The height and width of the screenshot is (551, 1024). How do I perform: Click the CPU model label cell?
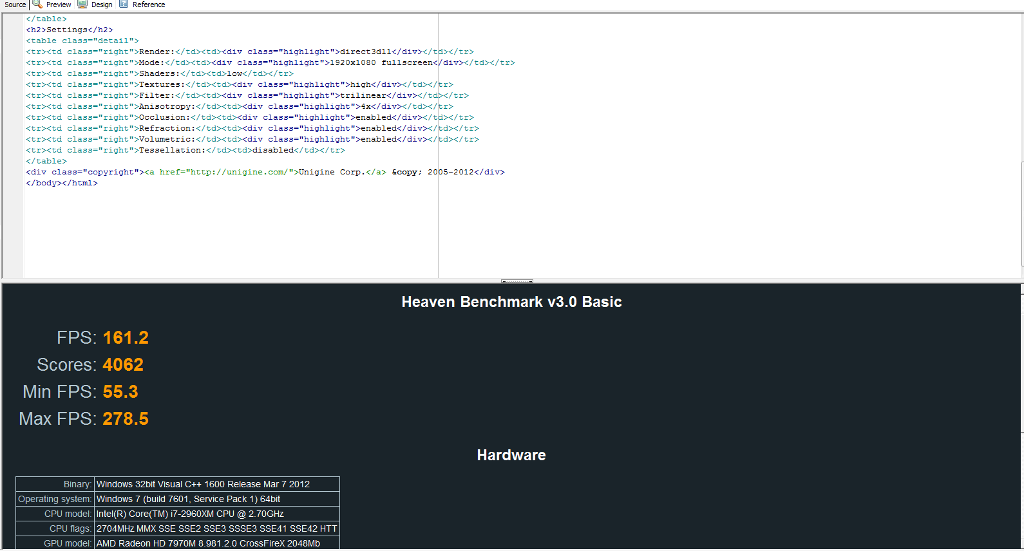point(55,514)
